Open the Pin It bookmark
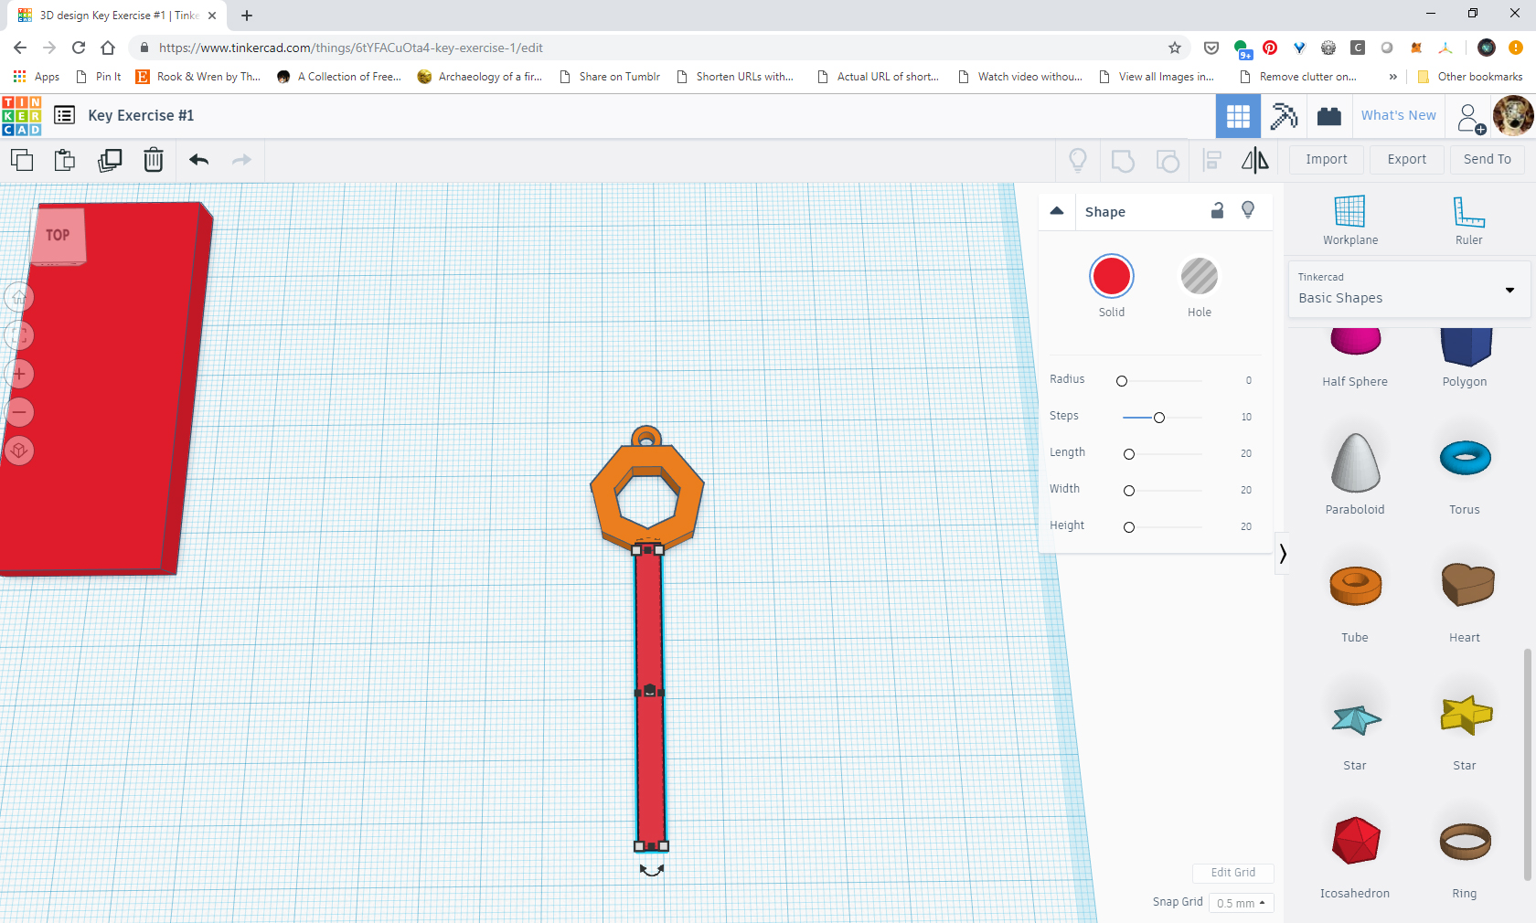1536x923 pixels. click(98, 77)
